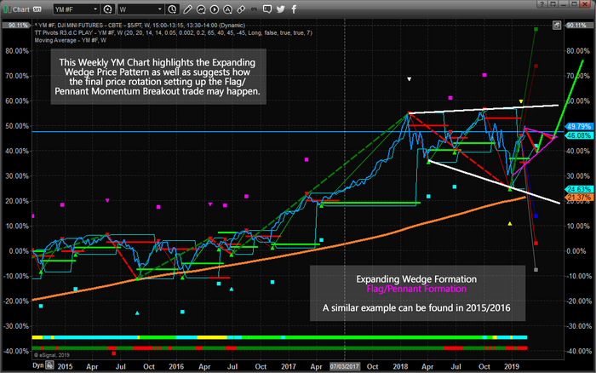The height and width of the screenshot is (373, 596).
Task: Open the help question mark button
Action: point(542,4)
